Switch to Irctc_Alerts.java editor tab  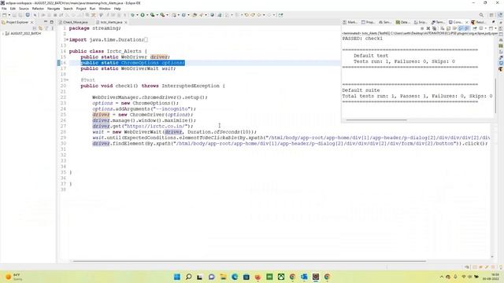[x=111, y=22]
